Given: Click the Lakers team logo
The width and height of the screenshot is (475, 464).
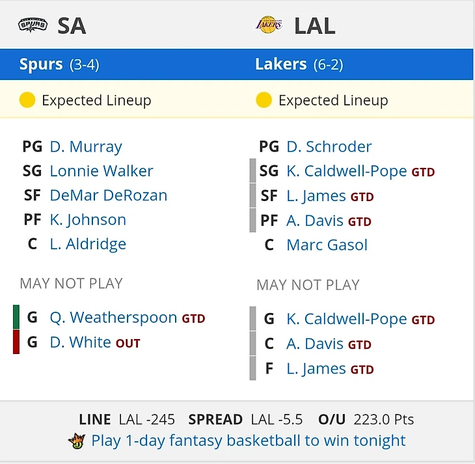Looking at the screenshot, I should 269,25.
